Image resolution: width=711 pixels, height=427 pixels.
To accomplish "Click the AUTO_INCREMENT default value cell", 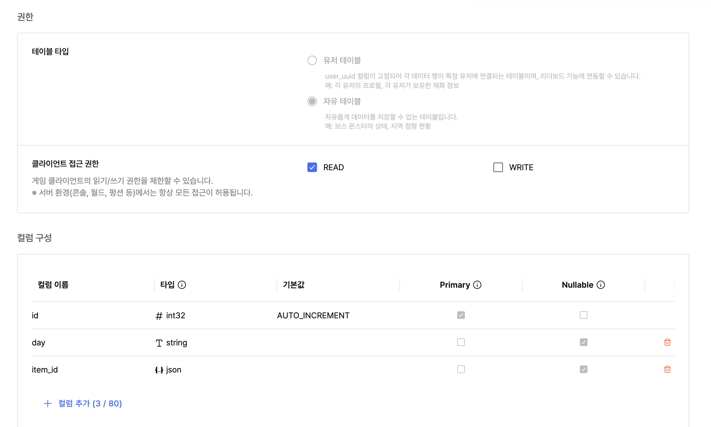I will coord(313,316).
